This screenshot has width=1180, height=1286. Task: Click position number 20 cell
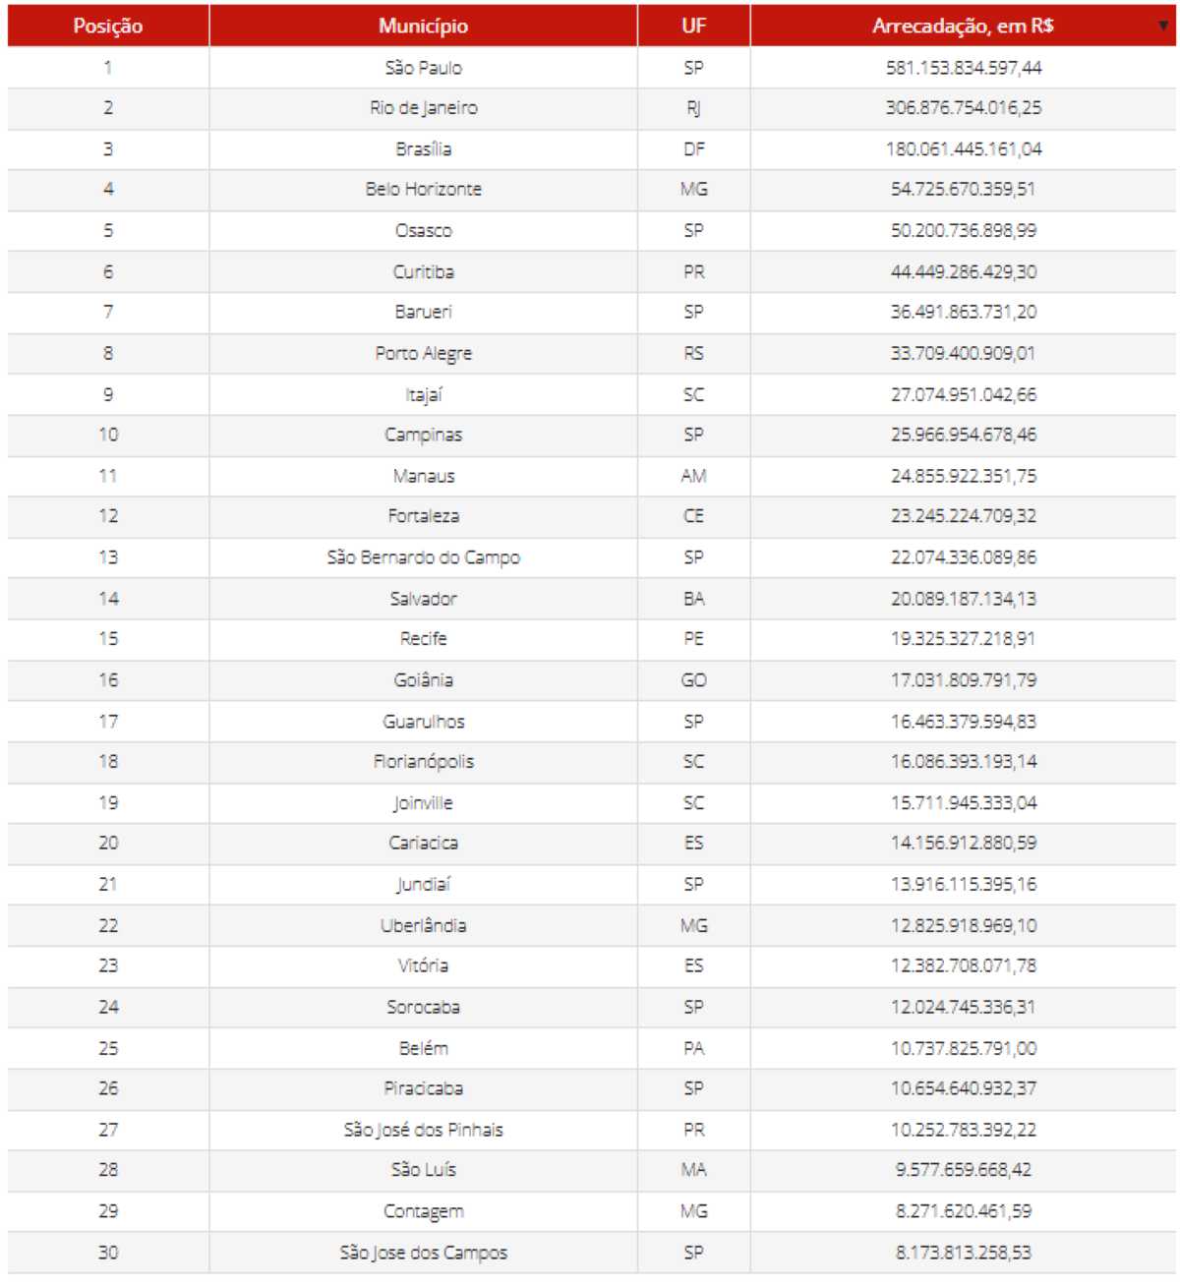(x=108, y=844)
